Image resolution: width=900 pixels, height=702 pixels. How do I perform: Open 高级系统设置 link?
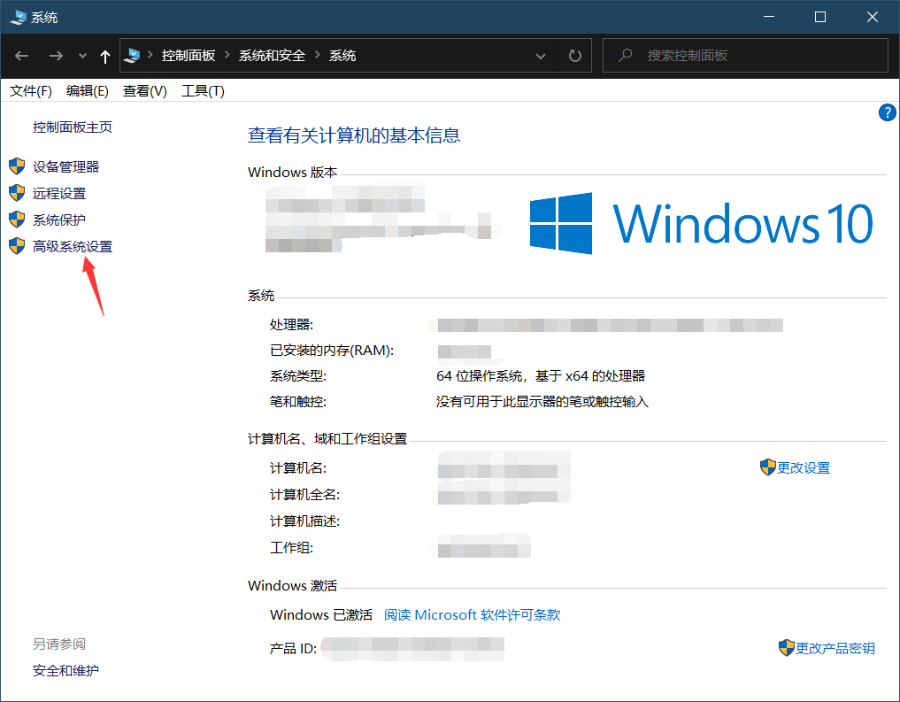click(73, 246)
